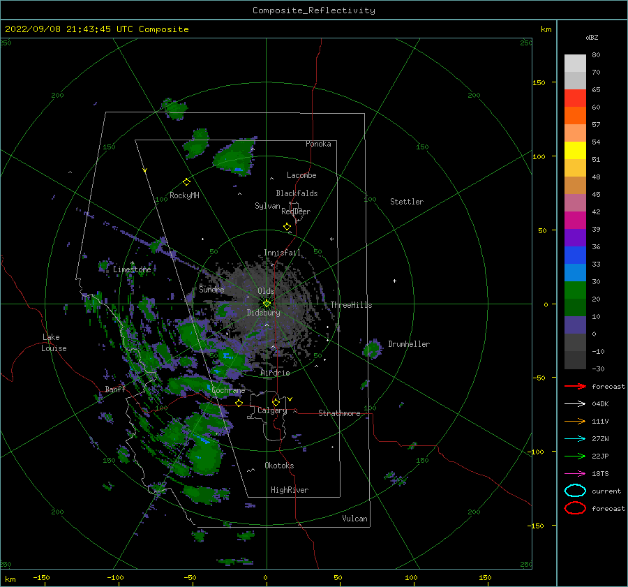Viewport: 628px width, 587px height.
Task: Click the 18TS legend text
Action: click(x=600, y=474)
